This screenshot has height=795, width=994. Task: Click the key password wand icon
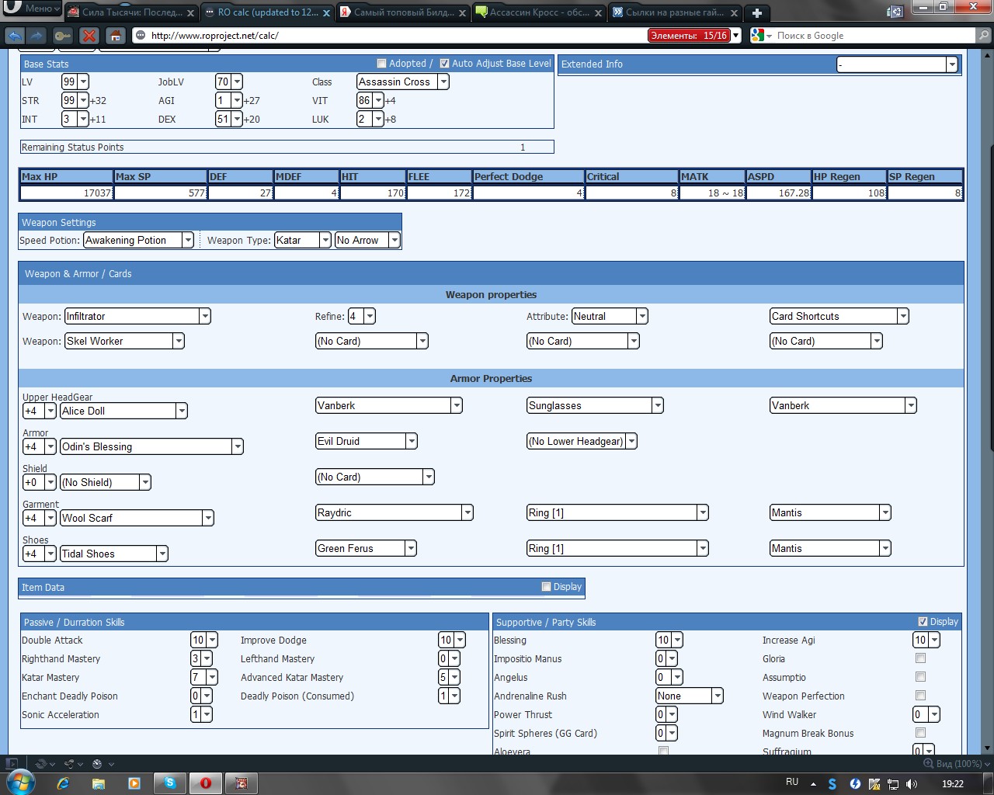tap(63, 36)
